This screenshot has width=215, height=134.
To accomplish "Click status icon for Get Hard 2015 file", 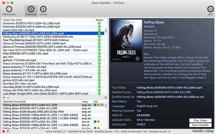I will tap(99, 50).
